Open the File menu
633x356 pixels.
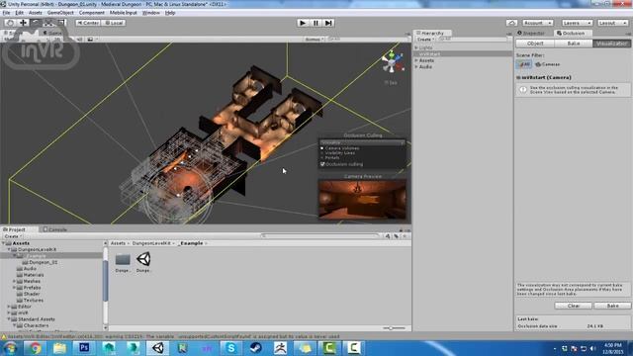pyautogui.click(x=6, y=13)
